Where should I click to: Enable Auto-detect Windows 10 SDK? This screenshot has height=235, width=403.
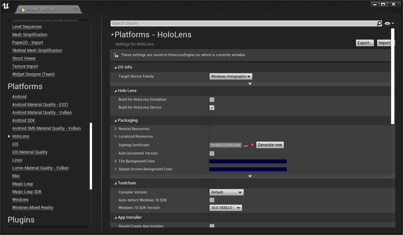click(212, 200)
